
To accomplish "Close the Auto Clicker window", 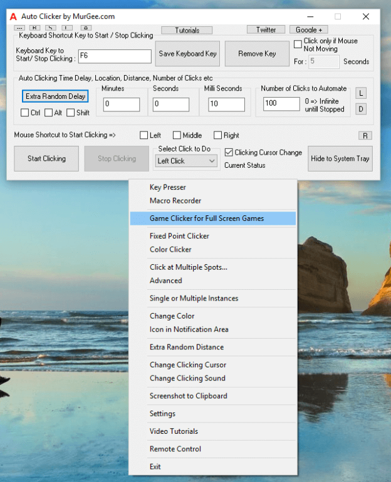I will tap(366, 17).
